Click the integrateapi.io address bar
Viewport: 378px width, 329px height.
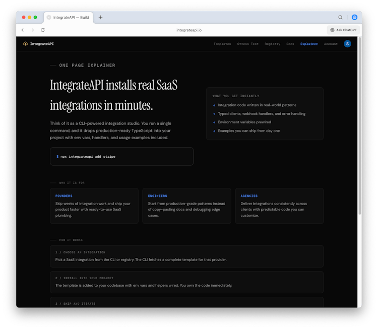pos(189,30)
